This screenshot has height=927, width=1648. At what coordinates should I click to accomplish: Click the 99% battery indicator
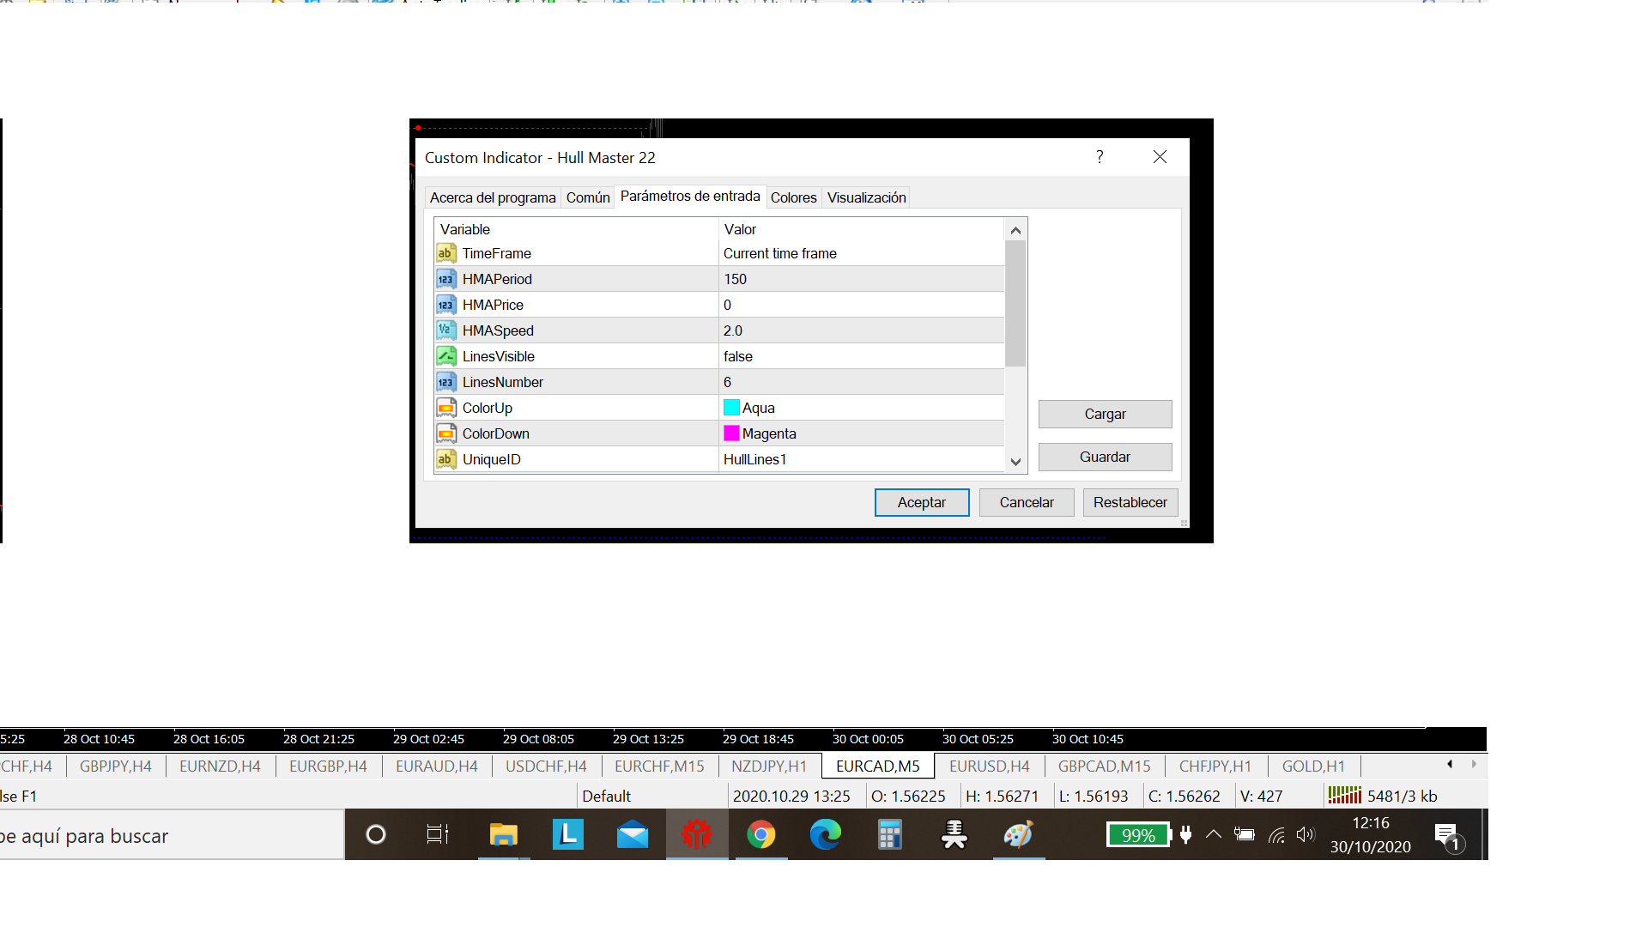pos(1138,834)
